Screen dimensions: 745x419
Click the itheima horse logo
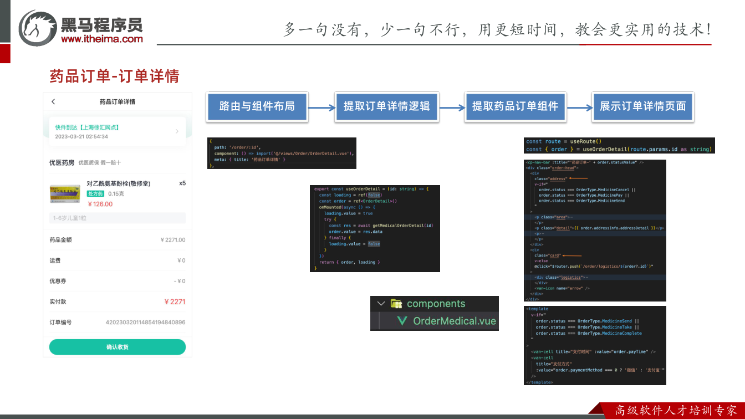37,27
